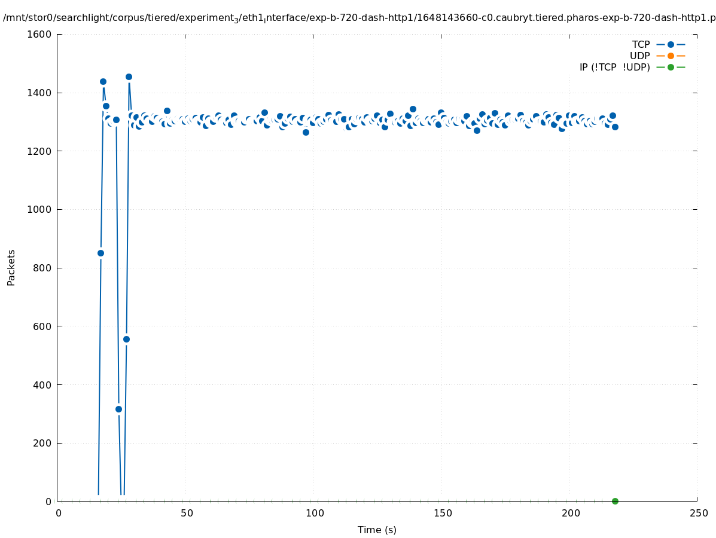Click the green IP legend marker
This screenshot has width=716, height=538.
coord(671,67)
